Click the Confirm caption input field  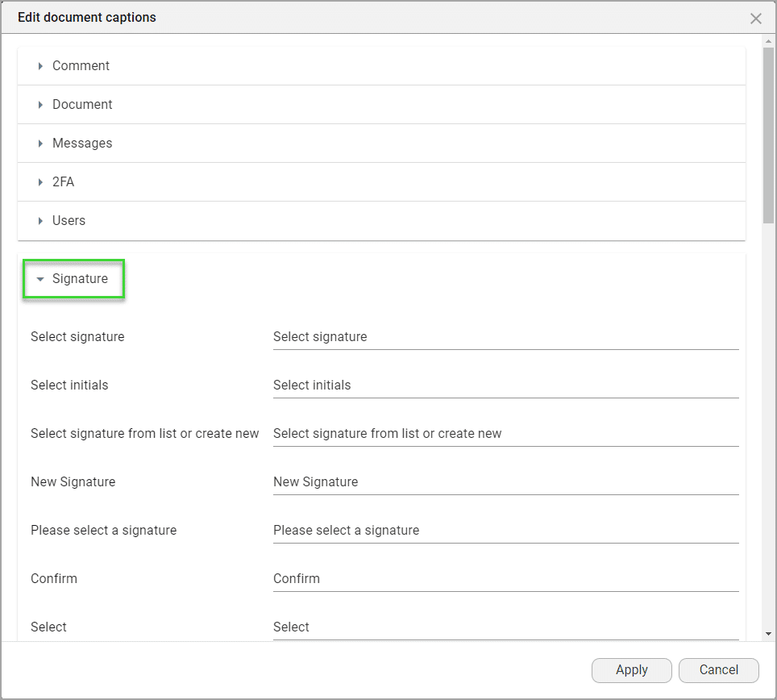point(505,578)
